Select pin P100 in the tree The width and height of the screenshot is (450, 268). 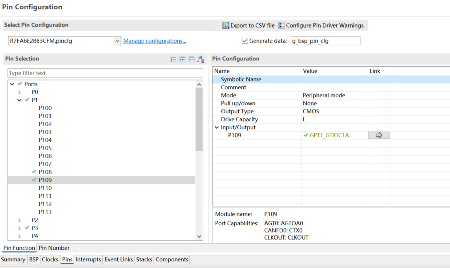pos(45,108)
